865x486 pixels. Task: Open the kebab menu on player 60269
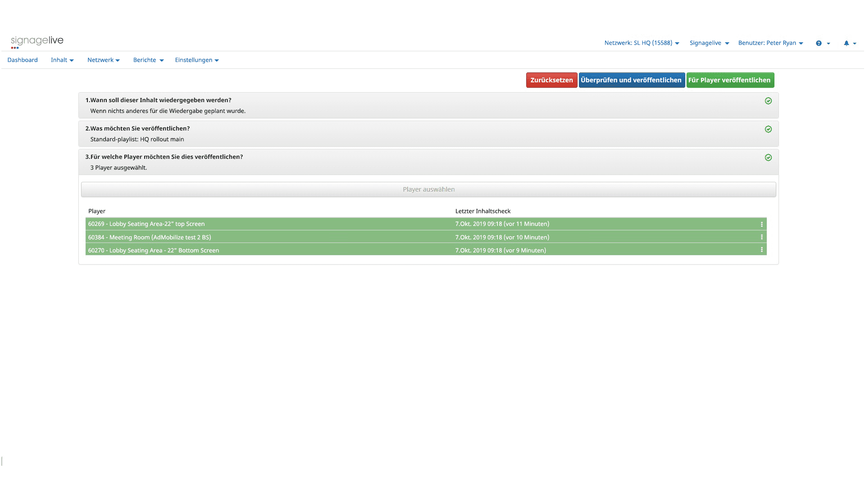point(762,224)
